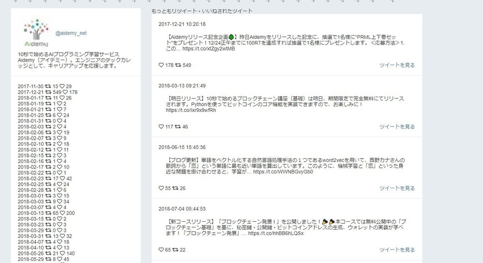Open ツイートを見る for the 2018-06-15 tweet

pos(397,188)
